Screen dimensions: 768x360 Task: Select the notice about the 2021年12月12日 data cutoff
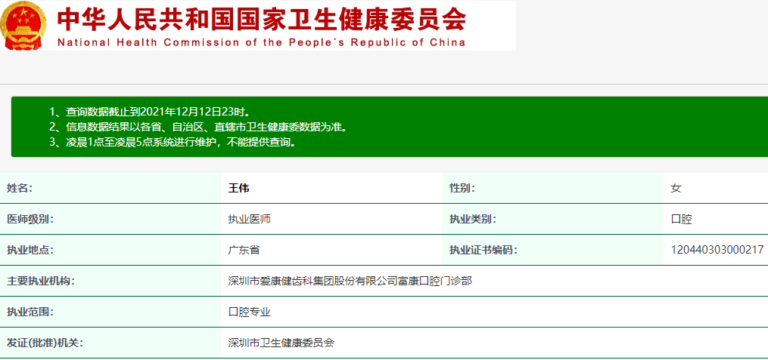pyautogui.click(x=150, y=112)
